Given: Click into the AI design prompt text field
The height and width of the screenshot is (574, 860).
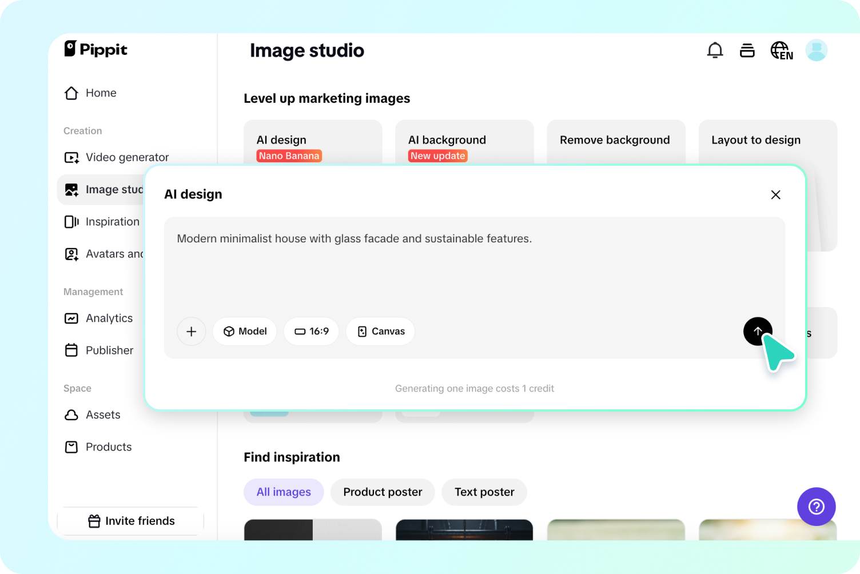Looking at the screenshot, I should pyautogui.click(x=473, y=263).
